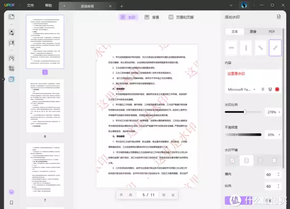
Task: Go to last page arrow
Action: click(173, 195)
